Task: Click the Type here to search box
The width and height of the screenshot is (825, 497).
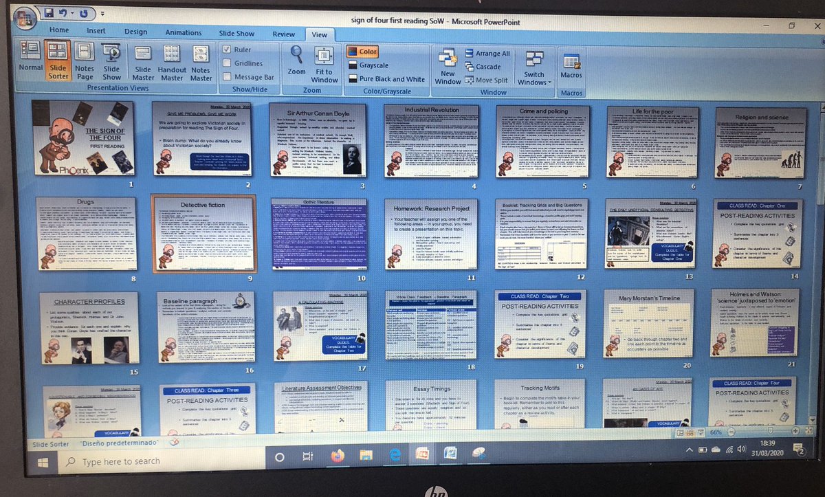Action: coord(162,461)
